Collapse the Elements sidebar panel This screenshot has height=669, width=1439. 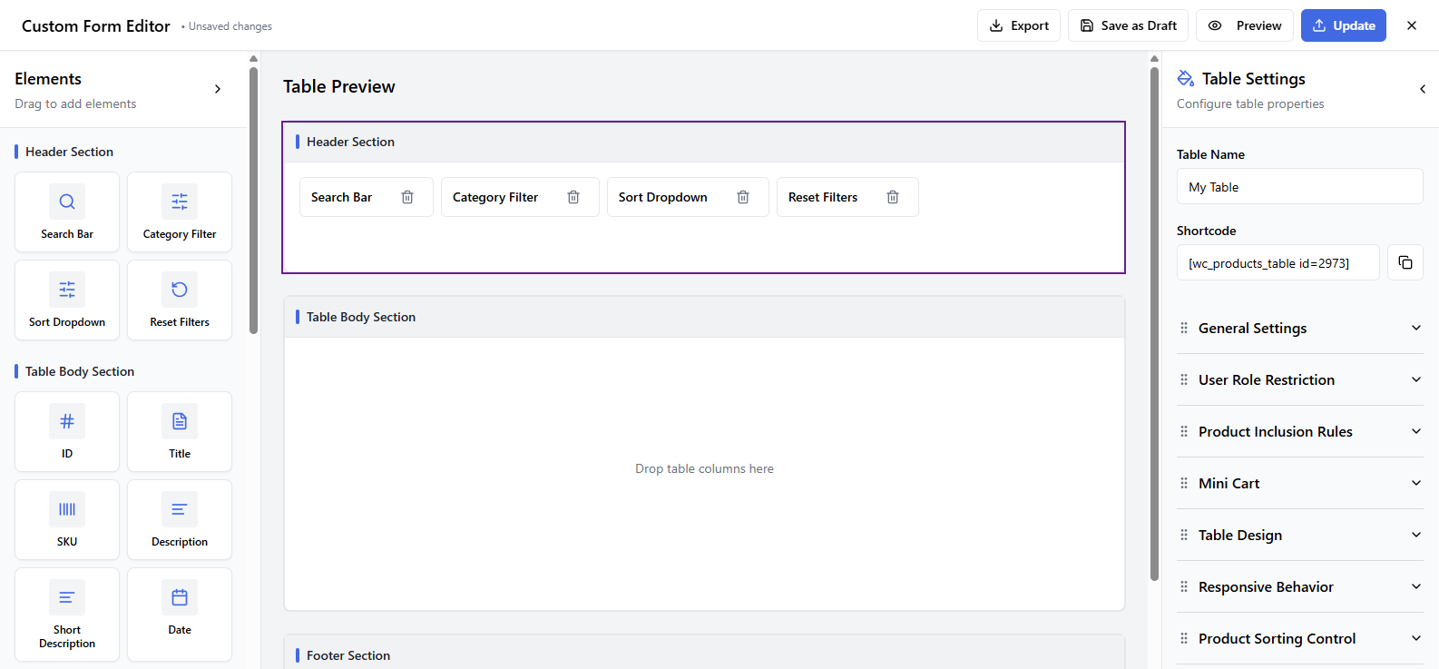pyautogui.click(x=218, y=89)
